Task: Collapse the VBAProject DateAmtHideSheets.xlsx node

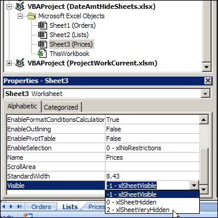Action: coord(9,6)
